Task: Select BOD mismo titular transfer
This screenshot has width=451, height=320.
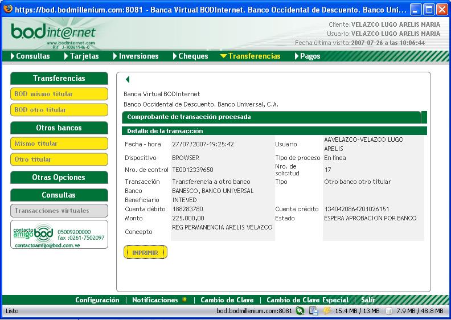Action: pyautogui.click(x=59, y=94)
